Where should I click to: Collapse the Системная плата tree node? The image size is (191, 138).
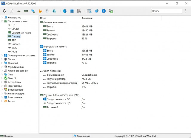click(x=2, y=21)
